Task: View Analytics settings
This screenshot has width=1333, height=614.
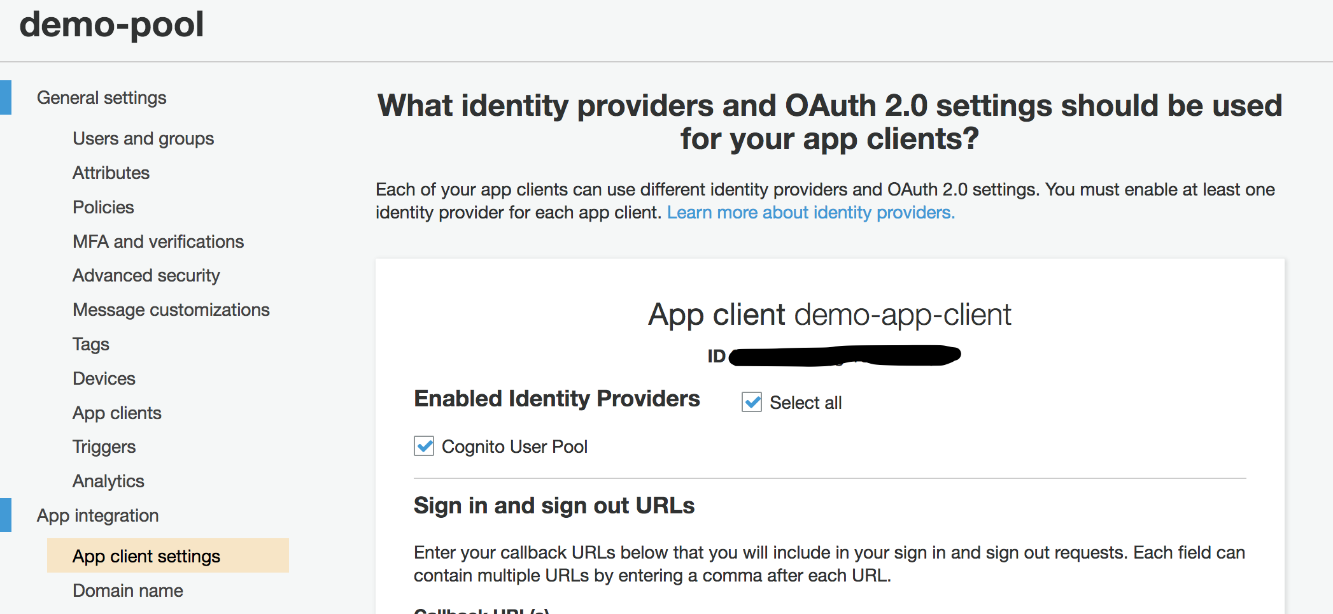Action: [108, 482]
